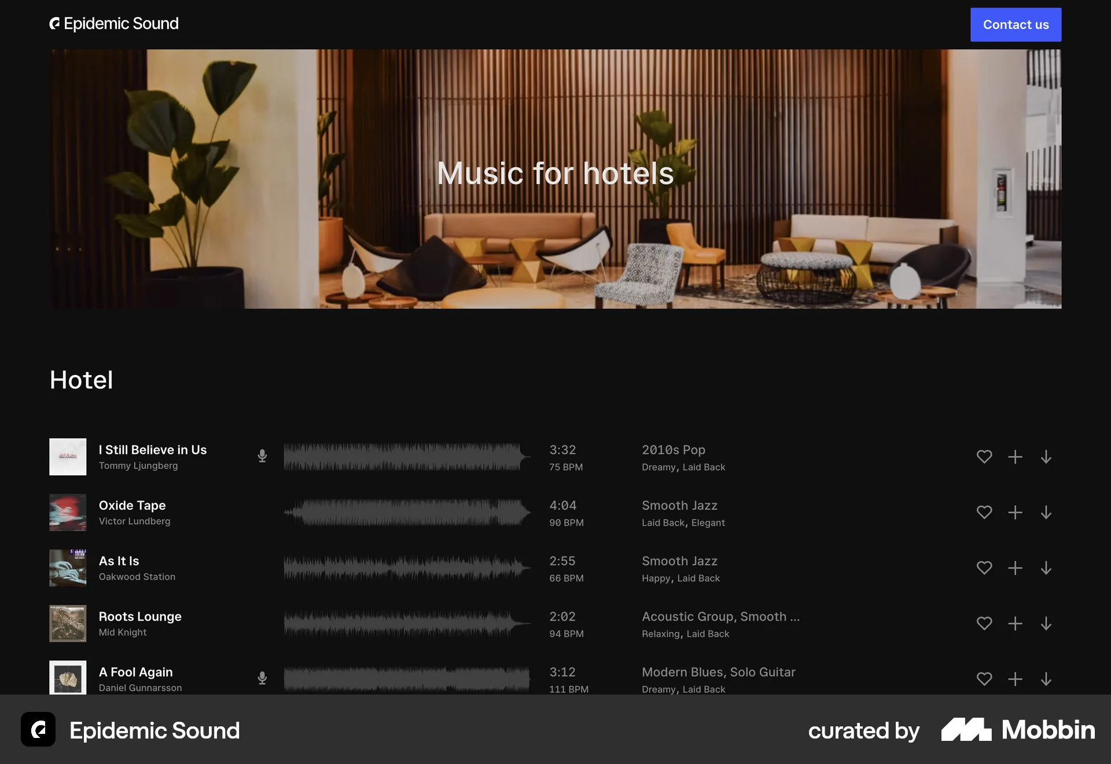The height and width of the screenshot is (764, 1111).
Task: Download the track "Oxide Tape"
Action: 1046,512
